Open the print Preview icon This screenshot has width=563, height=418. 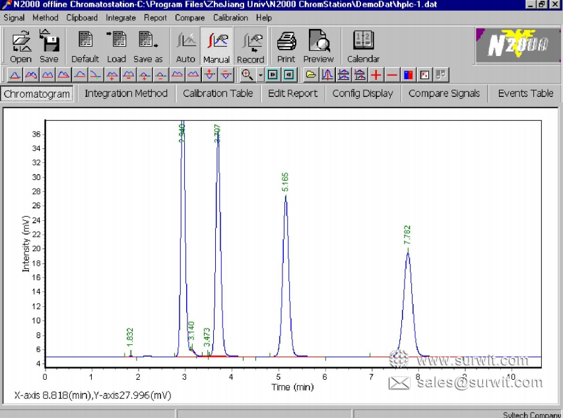pyautogui.click(x=318, y=46)
